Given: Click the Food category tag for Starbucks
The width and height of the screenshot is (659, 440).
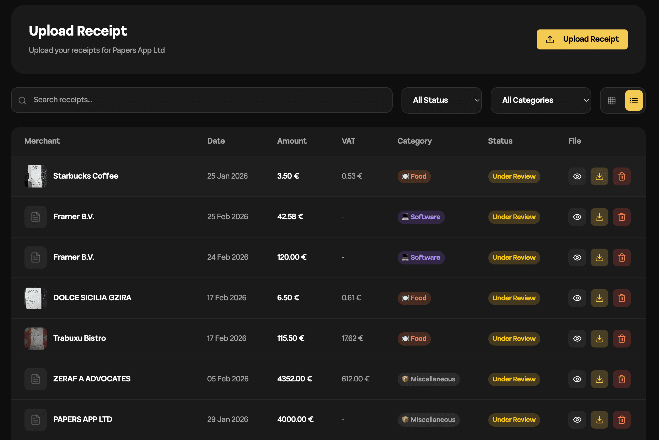Looking at the screenshot, I should [x=414, y=176].
